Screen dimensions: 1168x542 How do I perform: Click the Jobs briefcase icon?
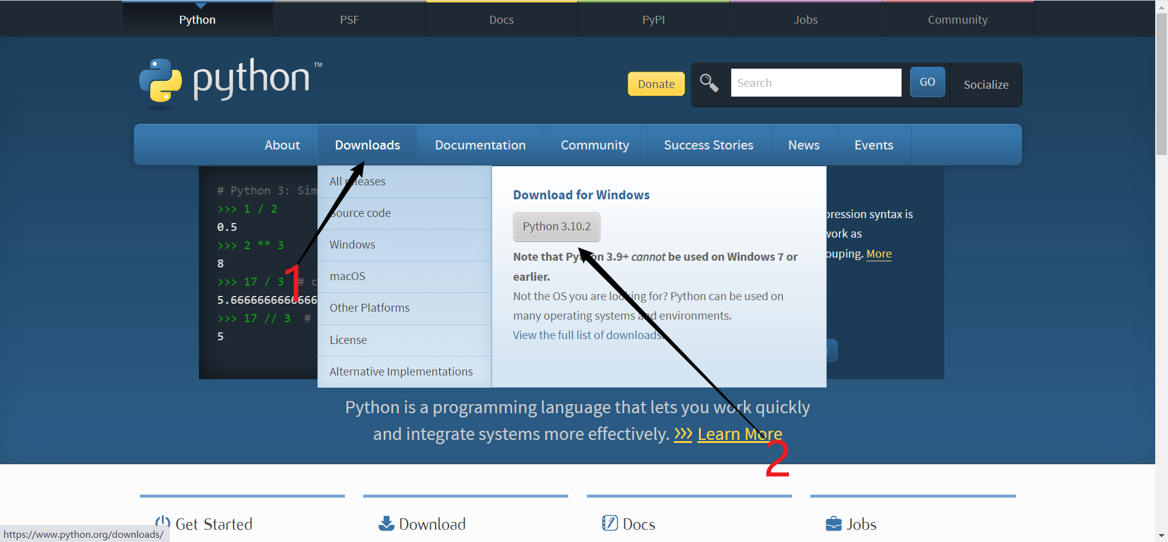[x=833, y=523]
